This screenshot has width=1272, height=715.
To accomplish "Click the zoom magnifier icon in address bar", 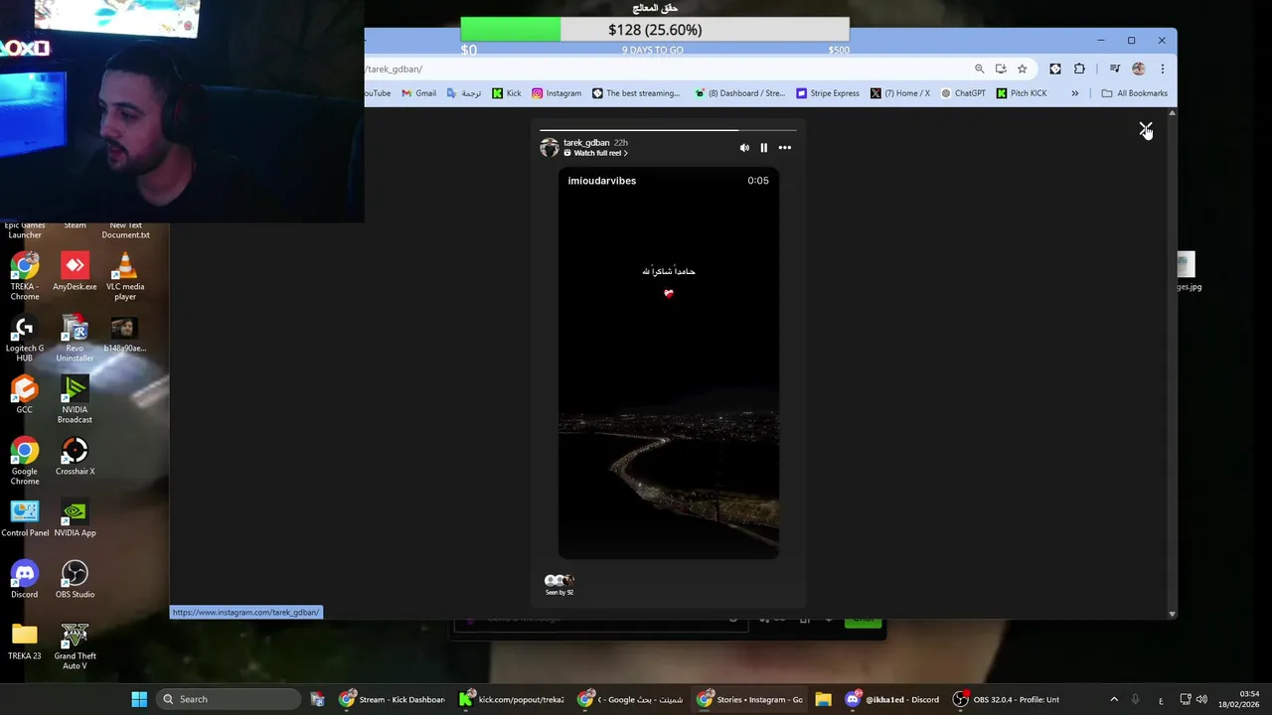I will 979,69.
